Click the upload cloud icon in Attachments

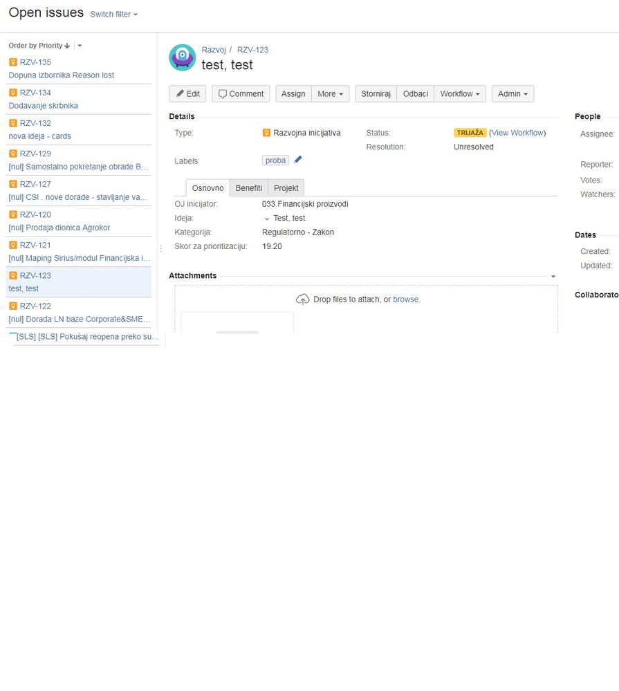click(x=303, y=300)
